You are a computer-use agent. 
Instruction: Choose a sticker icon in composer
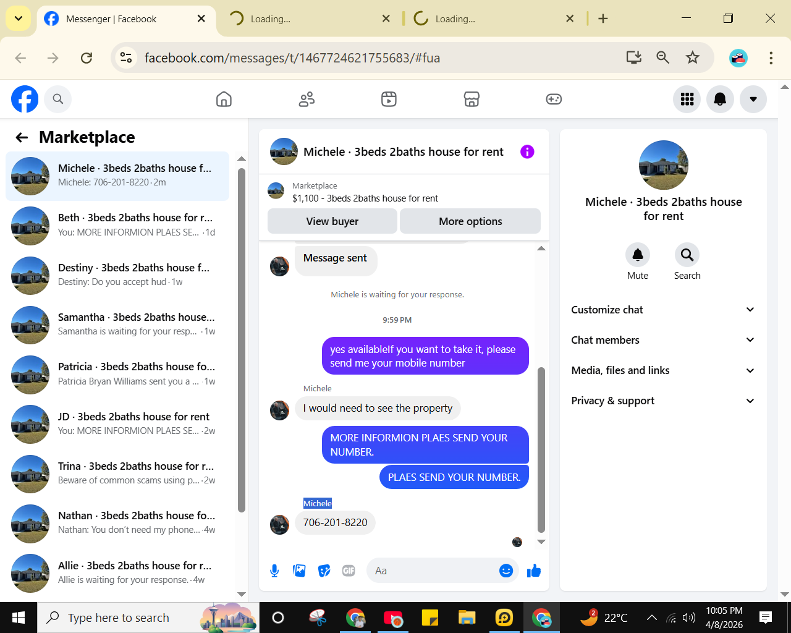coord(324,571)
